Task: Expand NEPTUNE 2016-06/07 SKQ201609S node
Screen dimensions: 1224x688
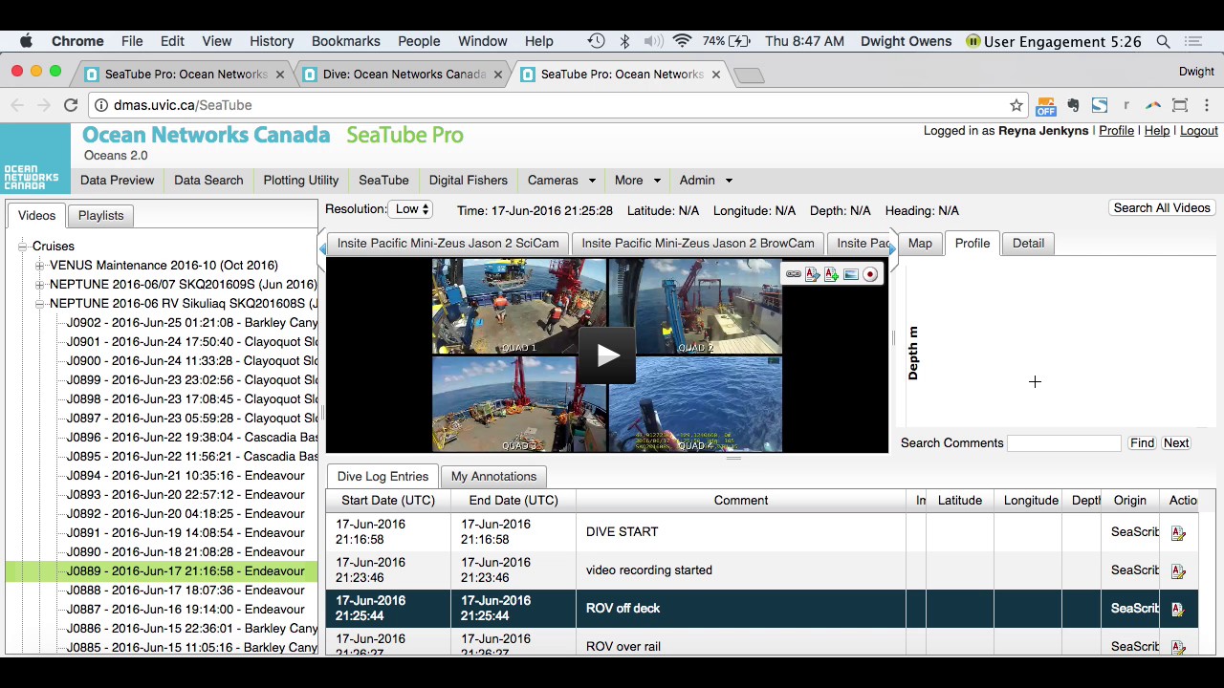Action: pos(39,285)
